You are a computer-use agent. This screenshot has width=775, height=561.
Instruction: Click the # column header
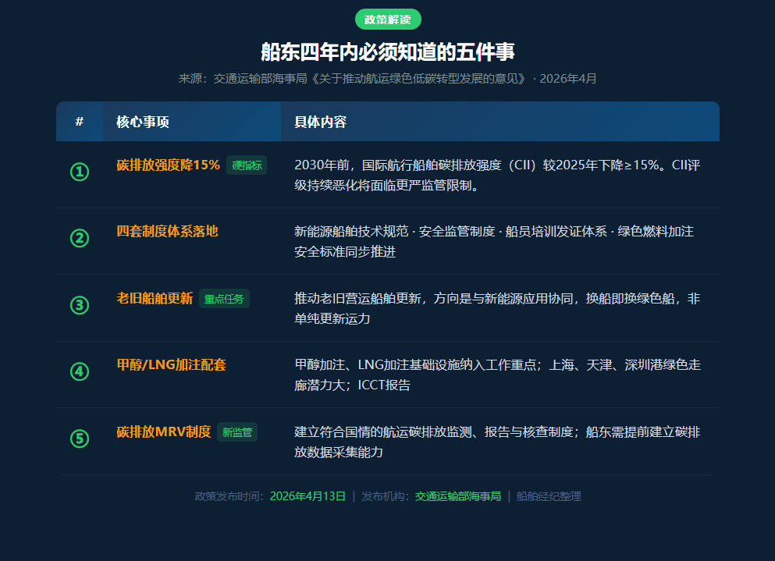coord(80,122)
